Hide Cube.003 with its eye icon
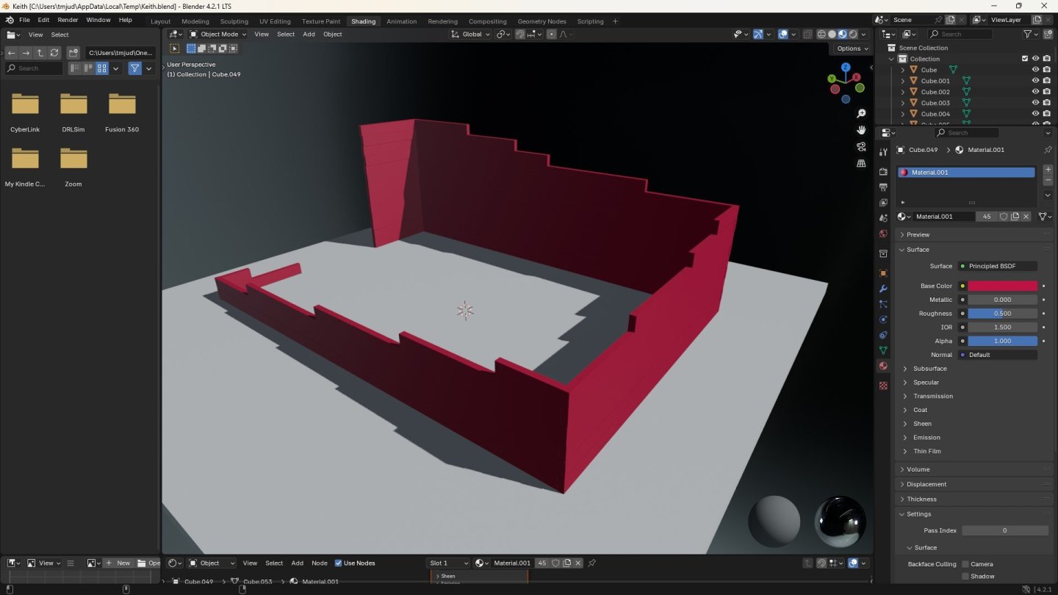 1035,103
